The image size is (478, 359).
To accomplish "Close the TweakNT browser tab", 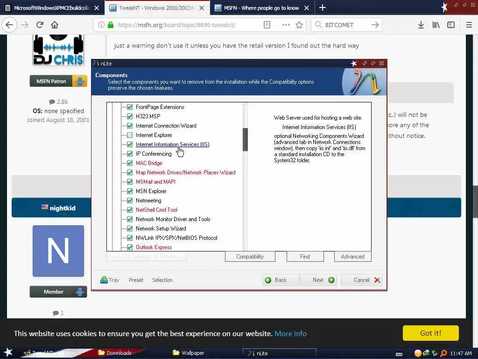I will [x=202, y=8].
